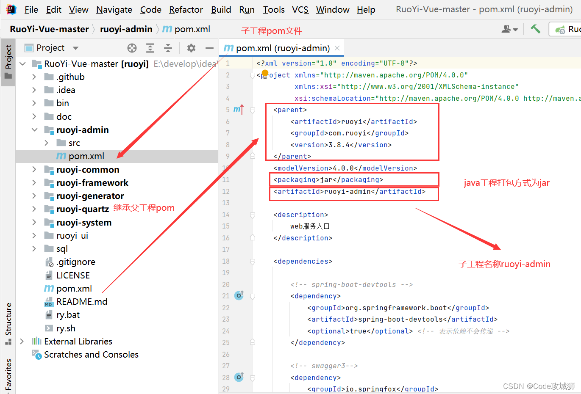Click the yellow intention bulb on line 2
The image size is (581, 394).
click(x=265, y=74)
